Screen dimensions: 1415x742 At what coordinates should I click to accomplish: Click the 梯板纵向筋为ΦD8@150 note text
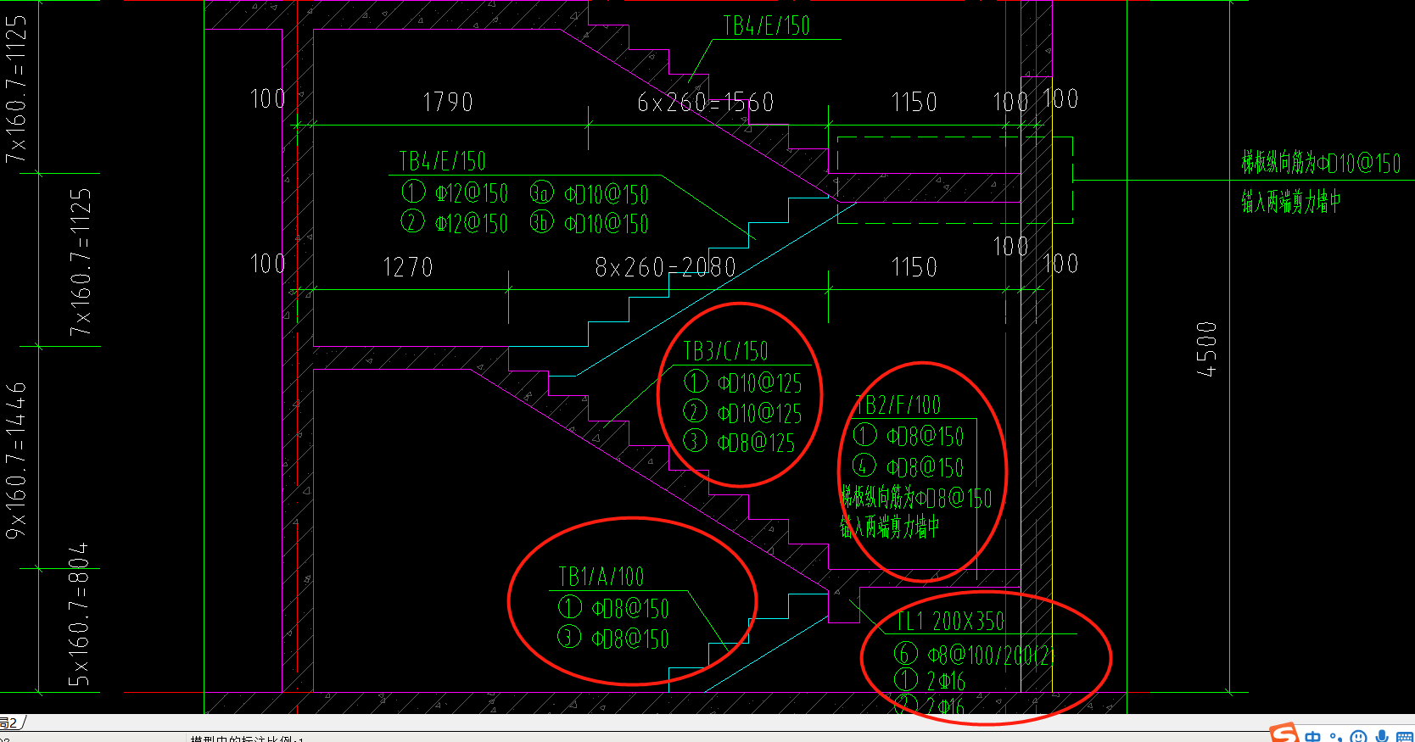coord(916,497)
